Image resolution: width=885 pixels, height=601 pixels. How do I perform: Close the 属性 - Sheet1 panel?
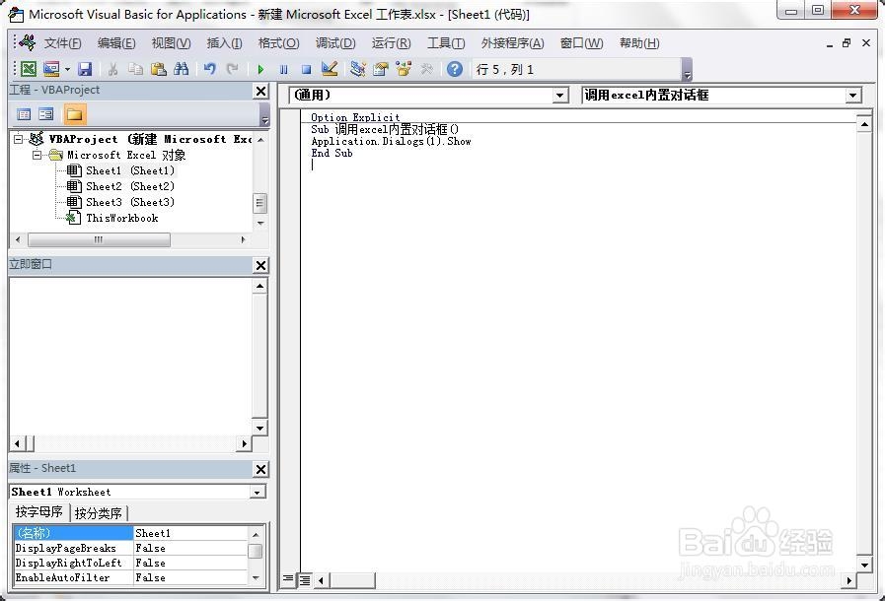(260, 469)
